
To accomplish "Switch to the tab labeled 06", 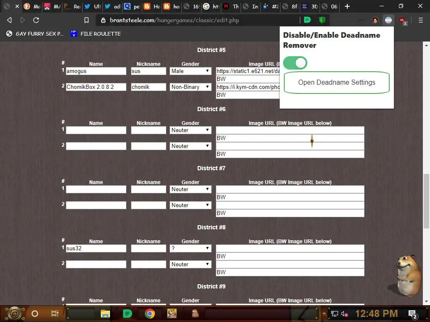I will point(330,6).
